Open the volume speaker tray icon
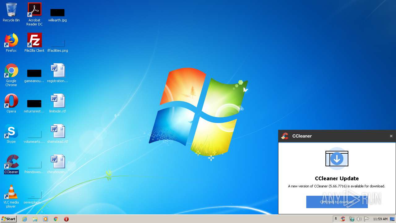 (359, 219)
